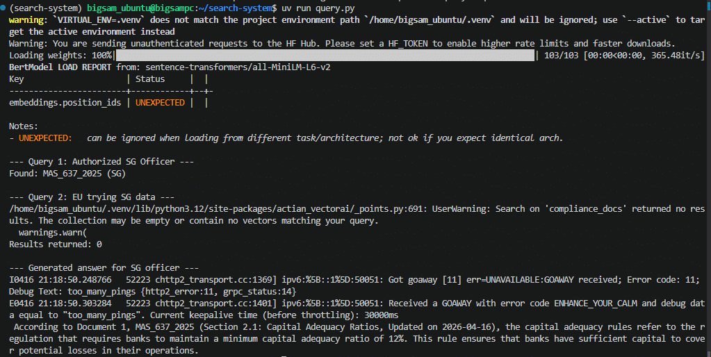Click the '12%' capital adequacy ratio

click(396, 338)
